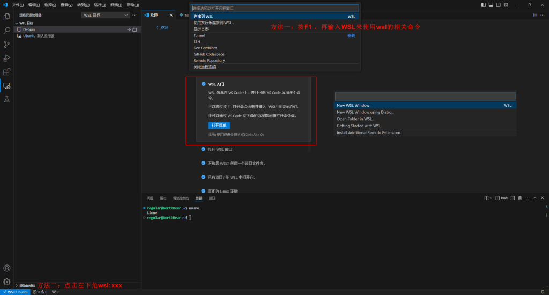Screen dimensions: 549x295
Task: Open the Search view in activity bar
Action: tap(7, 31)
